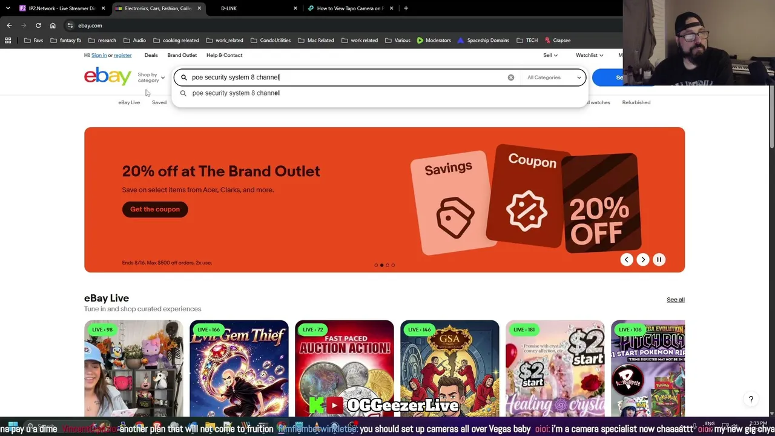Viewport: 775px width, 436px height.
Task: Open the browser home page button
Action: 53,25
